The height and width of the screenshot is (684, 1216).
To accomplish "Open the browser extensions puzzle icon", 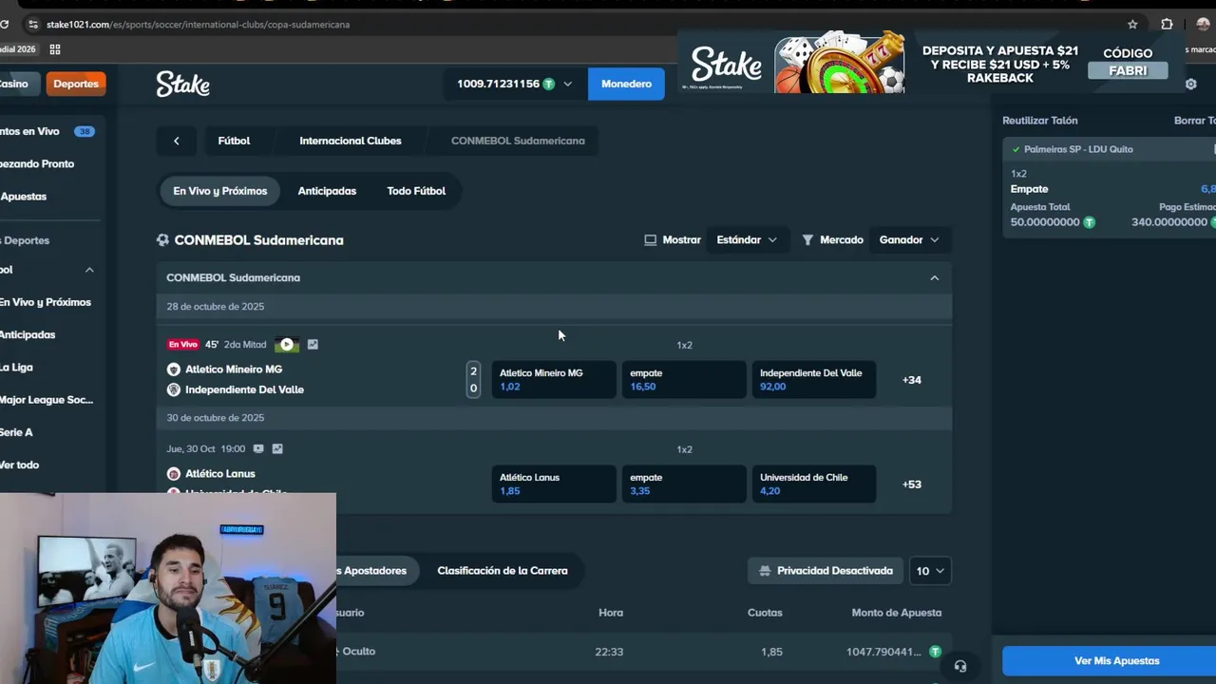I will (x=1167, y=24).
